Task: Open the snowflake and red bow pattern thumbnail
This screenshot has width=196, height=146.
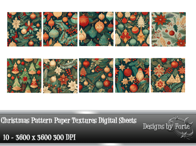Action: point(24,29)
